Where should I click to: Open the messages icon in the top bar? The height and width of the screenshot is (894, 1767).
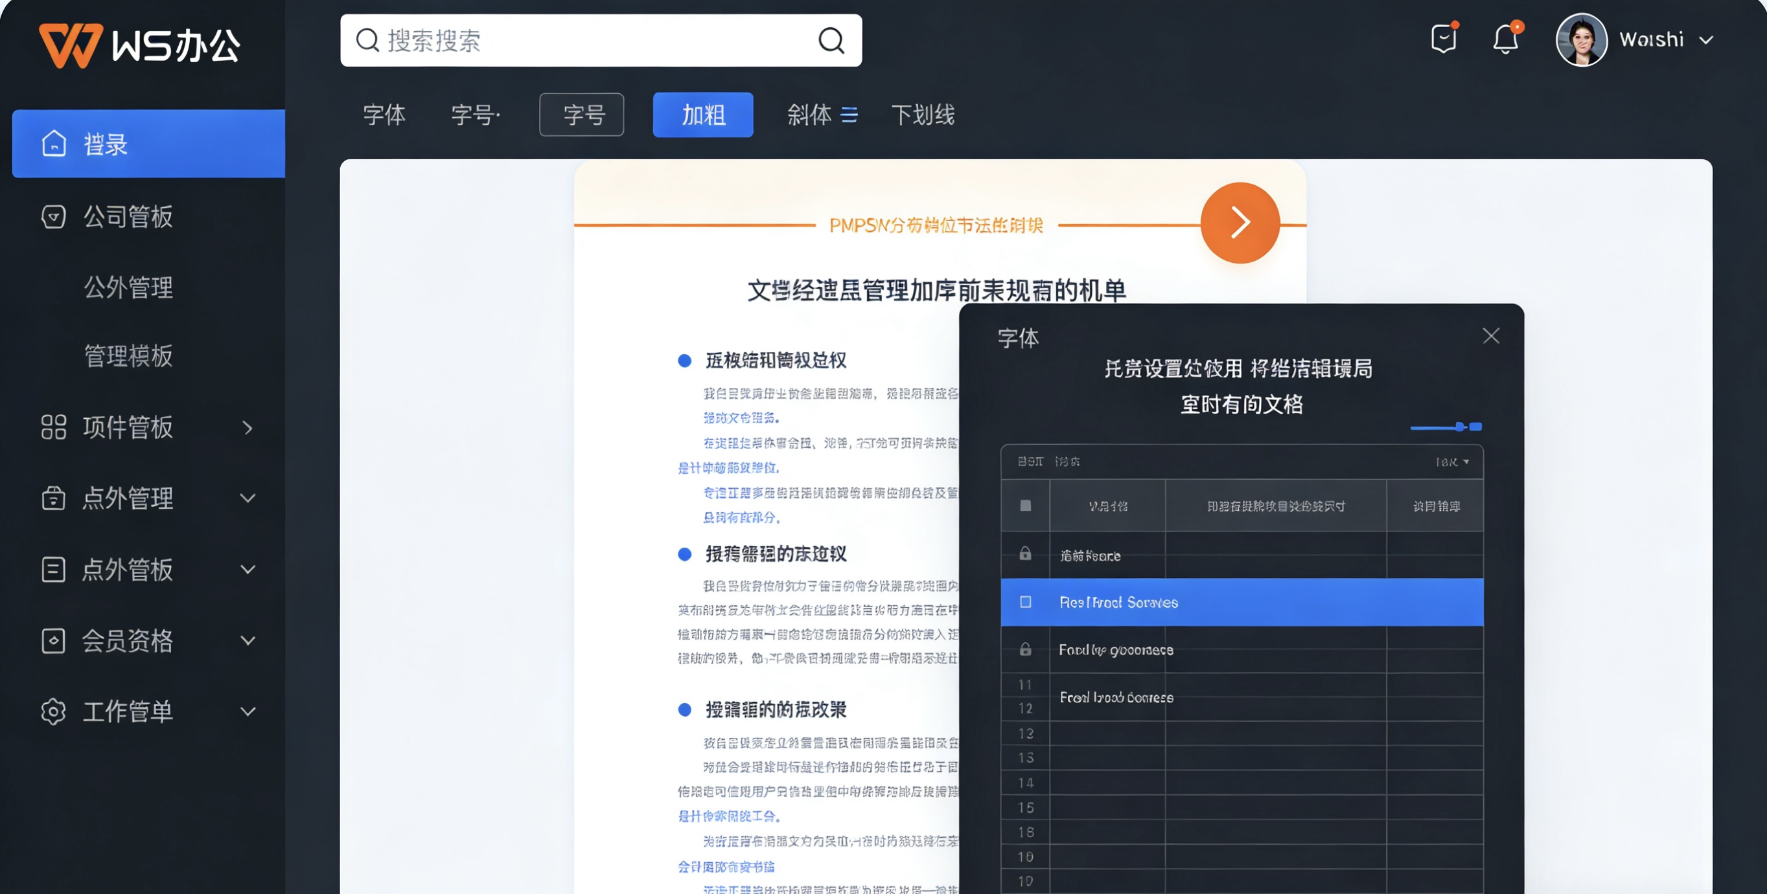coord(1443,39)
